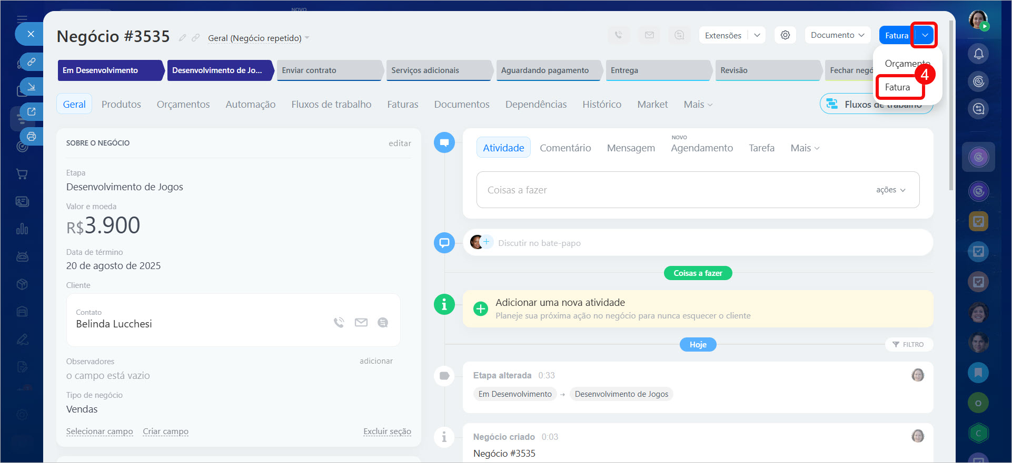This screenshot has height=463, width=1012.
Task: Open chat icon next to contact Belinda Lucchesi
Action: tap(383, 323)
